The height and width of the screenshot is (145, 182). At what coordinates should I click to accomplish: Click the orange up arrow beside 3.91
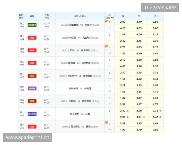click(144, 117)
